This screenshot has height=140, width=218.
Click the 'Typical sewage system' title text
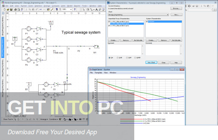pyautogui.click(x=81, y=33)
